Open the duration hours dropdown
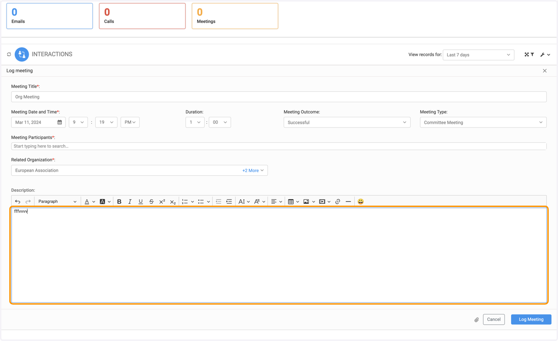 (x=195, y=122)
